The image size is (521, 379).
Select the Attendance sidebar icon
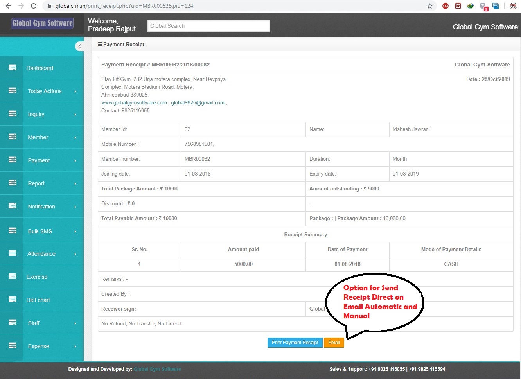[12, 253]
